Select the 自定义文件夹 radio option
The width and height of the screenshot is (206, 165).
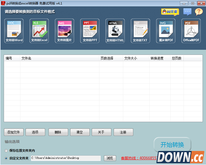[6, 158]
